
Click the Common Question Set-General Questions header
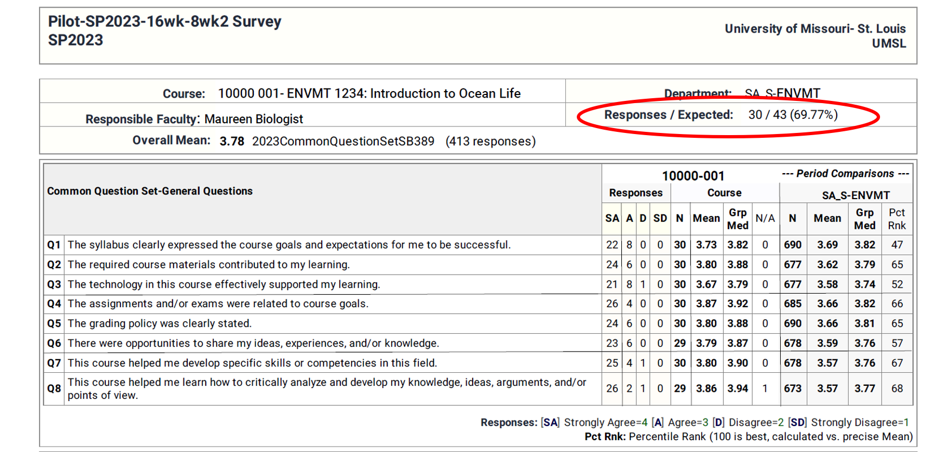pyautogui.click(x=150, y=191)
